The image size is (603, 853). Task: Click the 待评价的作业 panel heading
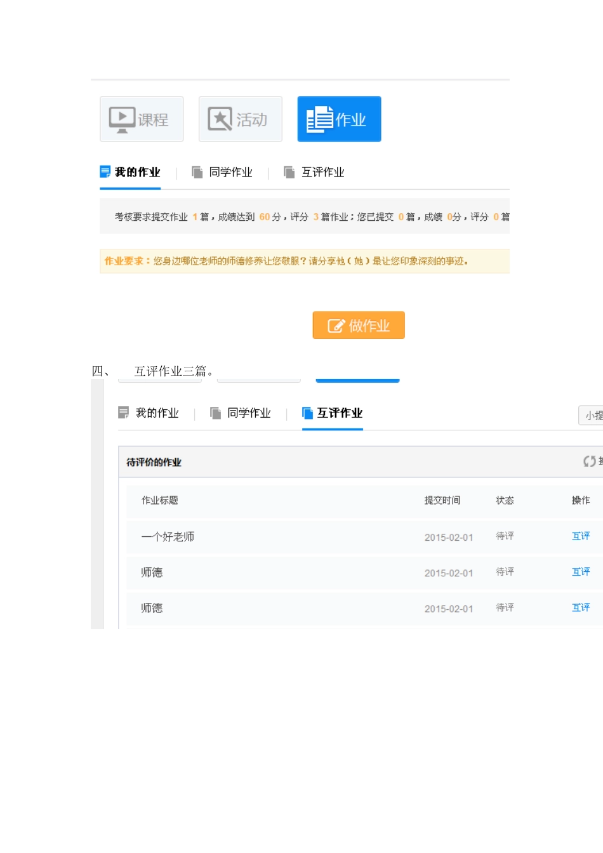[154, 462]
